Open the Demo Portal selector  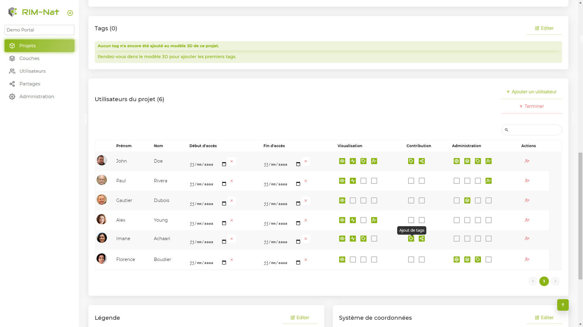pos(39,30)
